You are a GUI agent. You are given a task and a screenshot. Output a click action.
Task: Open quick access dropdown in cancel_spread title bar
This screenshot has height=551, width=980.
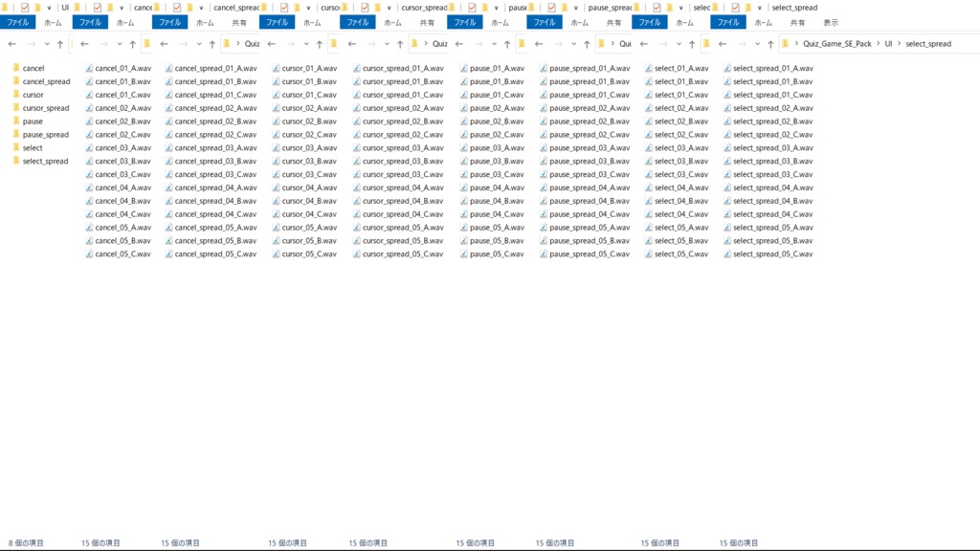click(x=201, y=8)
